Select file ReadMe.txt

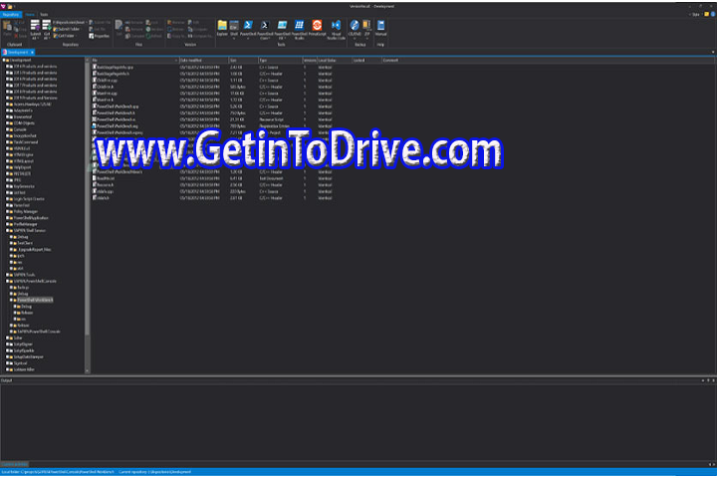[106, 178]
